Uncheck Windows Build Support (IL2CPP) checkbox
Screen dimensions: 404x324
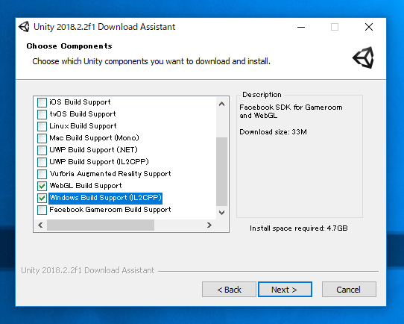(x=42, y=198)
